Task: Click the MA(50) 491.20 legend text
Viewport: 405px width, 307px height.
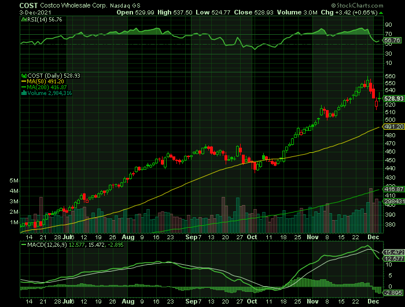Action: (45, 82)
